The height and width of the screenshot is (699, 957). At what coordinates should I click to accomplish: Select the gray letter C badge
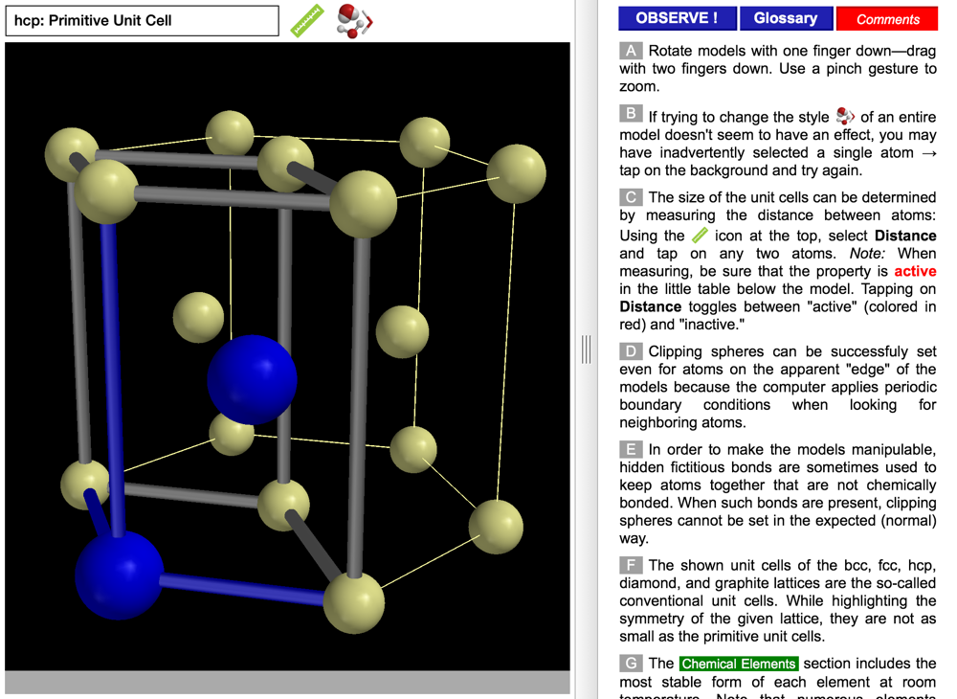(630, 197)
